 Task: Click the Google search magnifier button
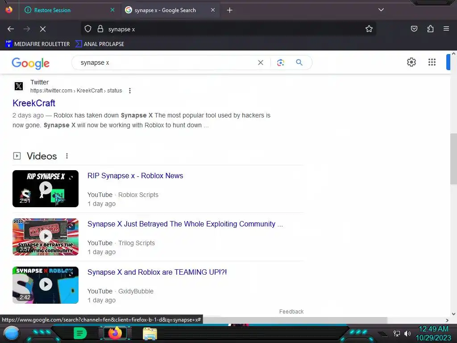(299, 63)
